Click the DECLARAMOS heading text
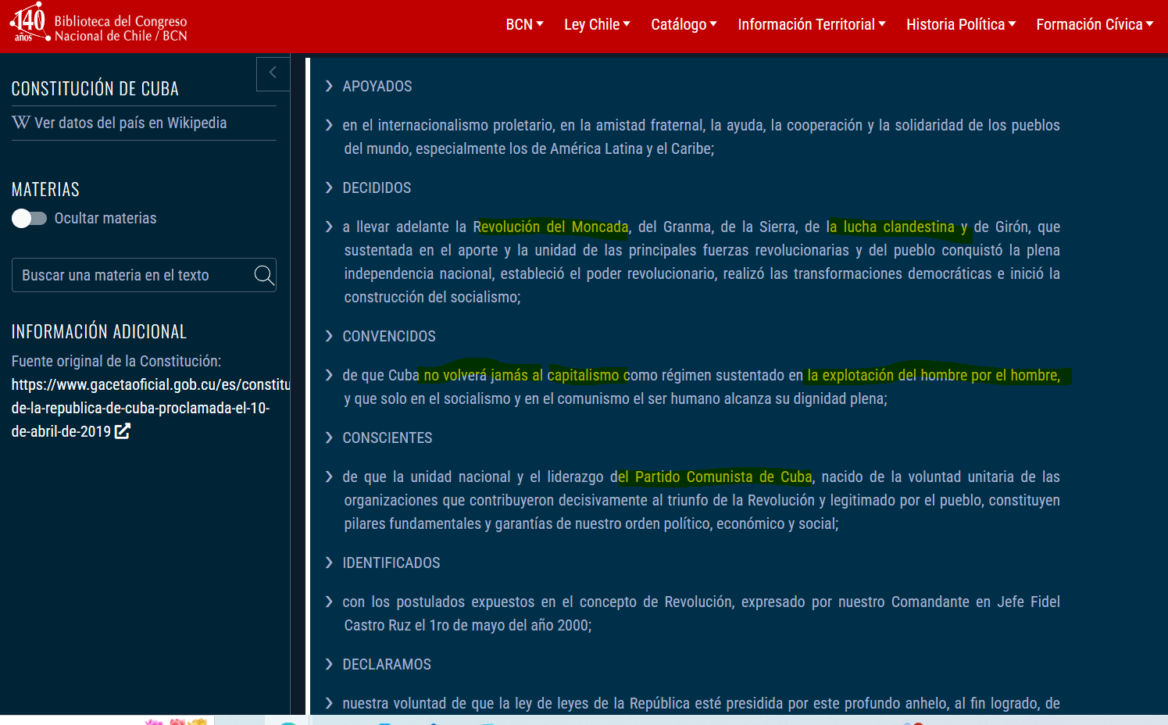 pos(387,665)
